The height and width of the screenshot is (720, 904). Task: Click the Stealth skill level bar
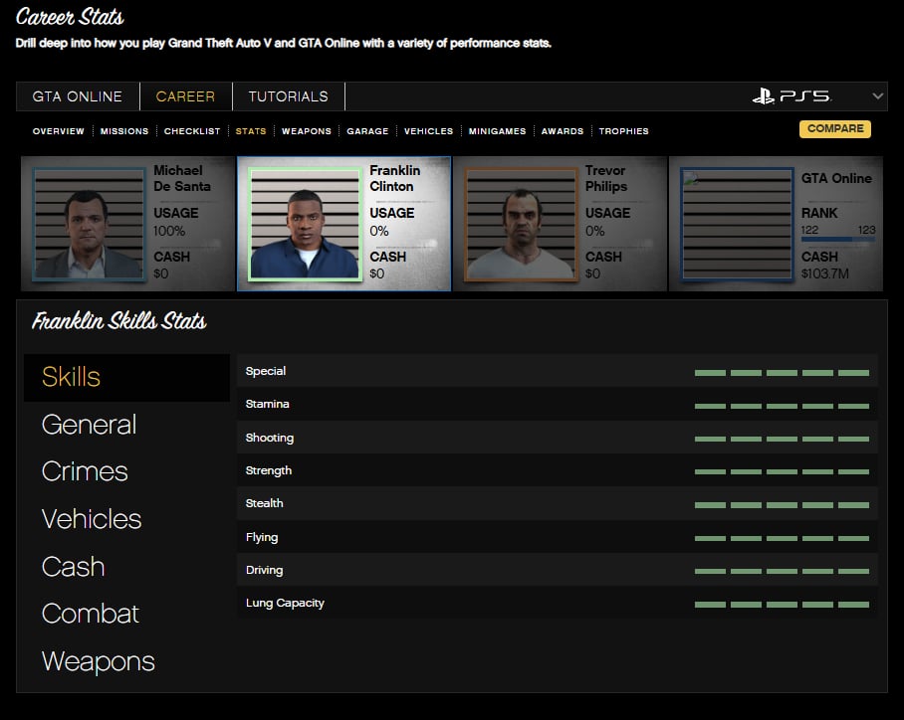coord(782,505)
